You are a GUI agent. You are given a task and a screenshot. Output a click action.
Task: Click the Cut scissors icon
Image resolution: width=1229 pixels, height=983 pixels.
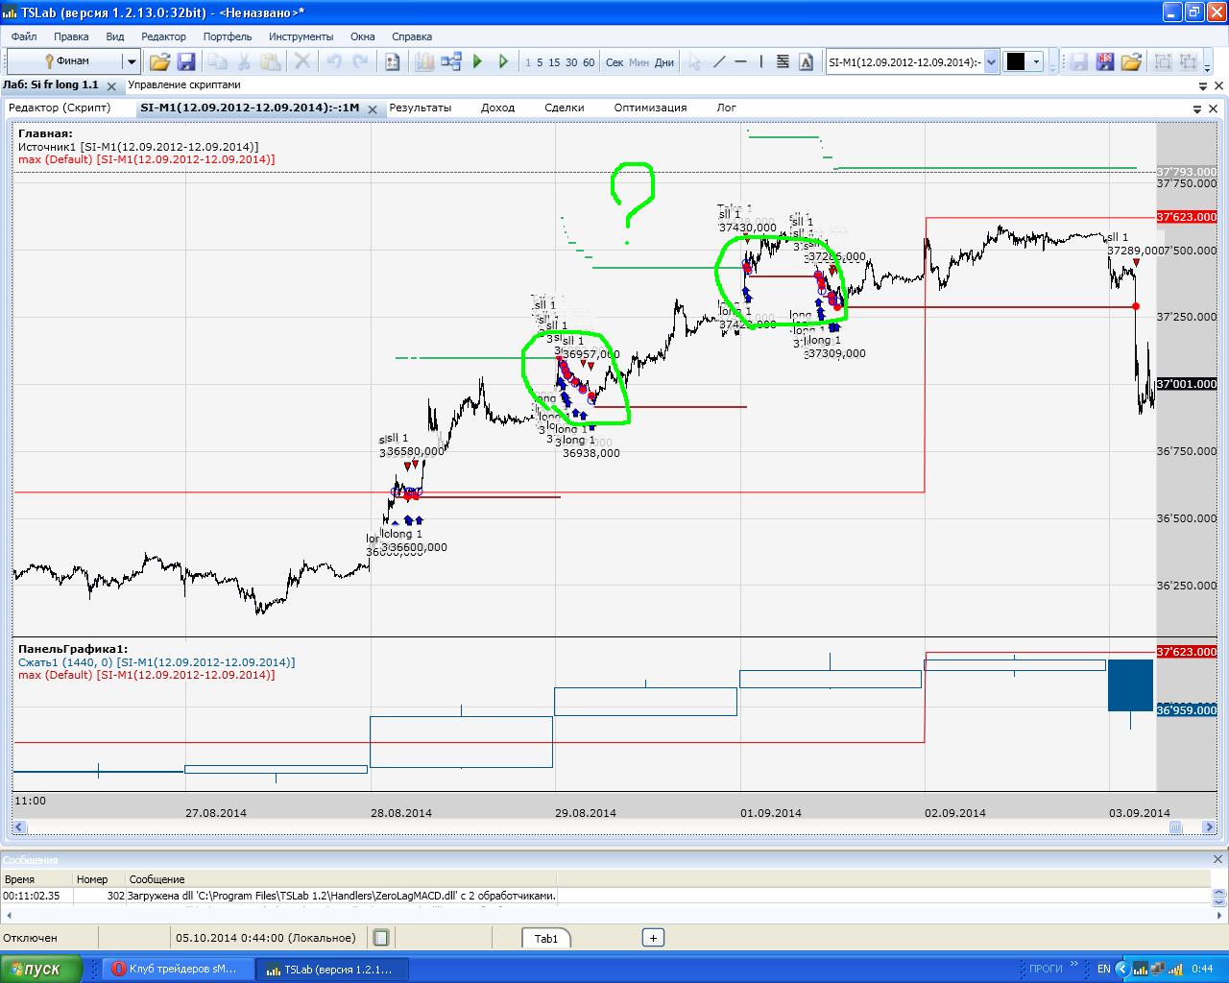[x=244, y=61]
